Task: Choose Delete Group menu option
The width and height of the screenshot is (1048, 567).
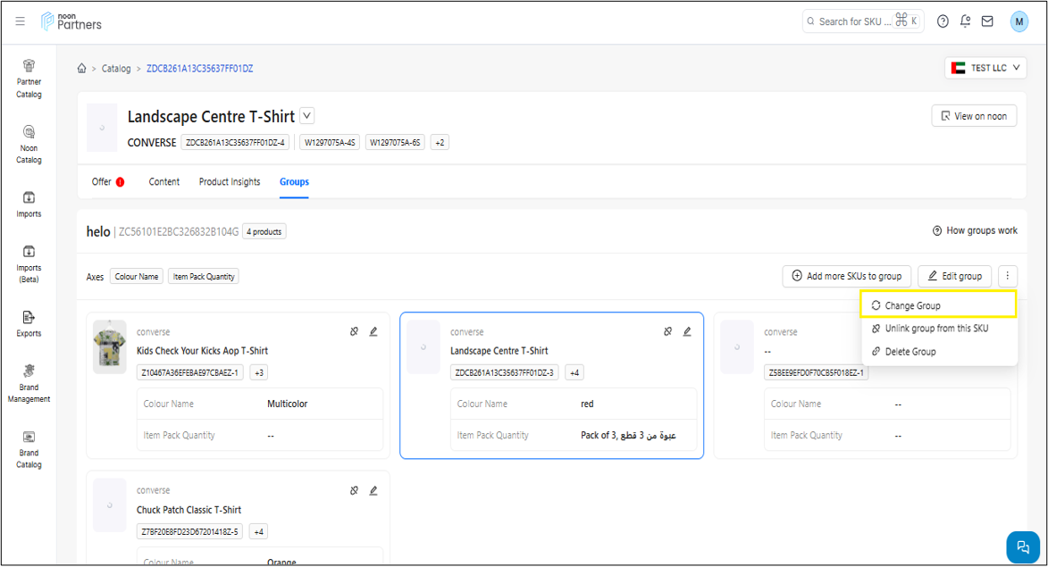Action: coord(910,352)
